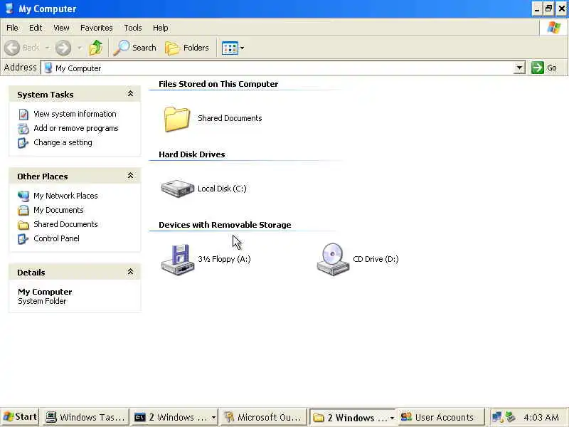Click the Back arrow toolbar icon
The image size is (569, 427).
point(12,48)
